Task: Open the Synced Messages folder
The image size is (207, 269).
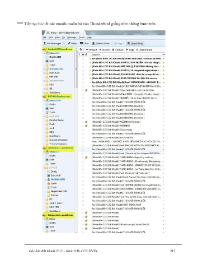Action: click(57, 140)
